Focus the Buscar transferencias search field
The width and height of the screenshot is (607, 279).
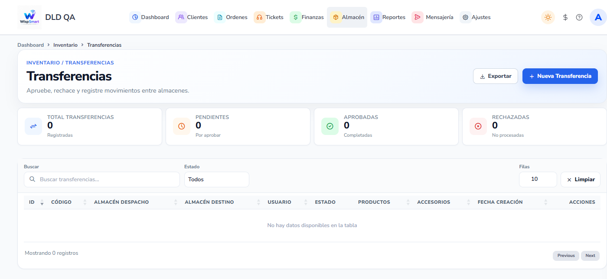[x=102, y=180]
